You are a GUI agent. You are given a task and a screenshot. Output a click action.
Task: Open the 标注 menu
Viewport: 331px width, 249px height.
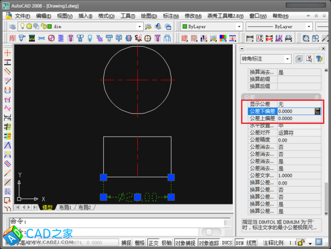coord(170,15)
